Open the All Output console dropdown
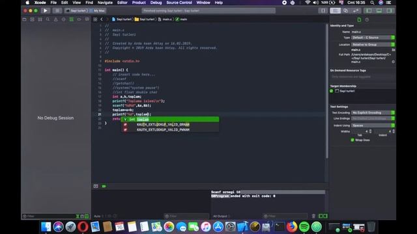Image resolution: width=417 pixels, height=234 pixels. 222,216
